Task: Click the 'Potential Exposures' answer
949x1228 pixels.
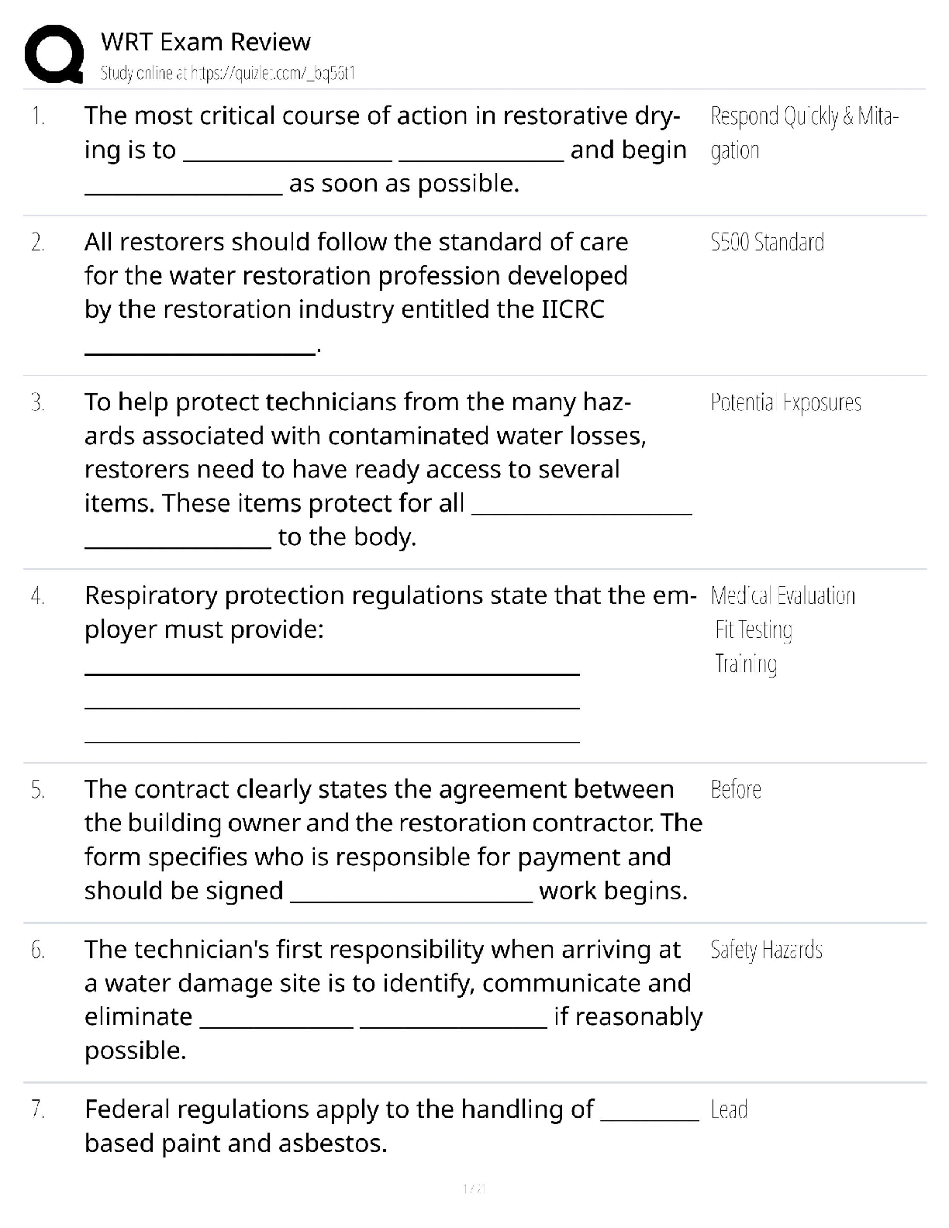Action: pos(785,403)
